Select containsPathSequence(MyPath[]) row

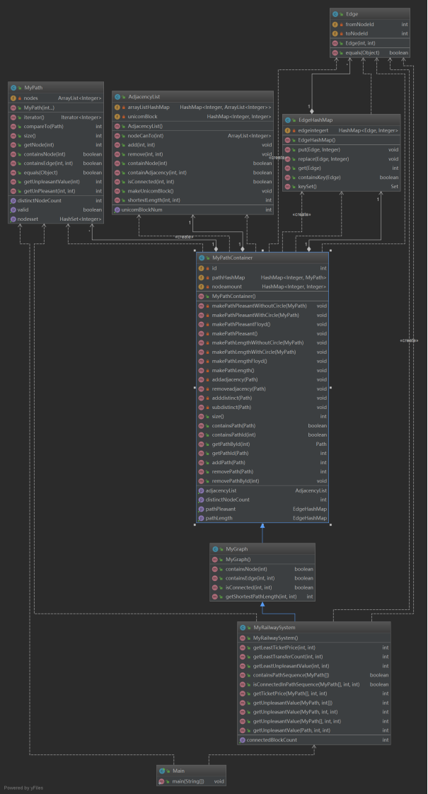click(314, 675)
